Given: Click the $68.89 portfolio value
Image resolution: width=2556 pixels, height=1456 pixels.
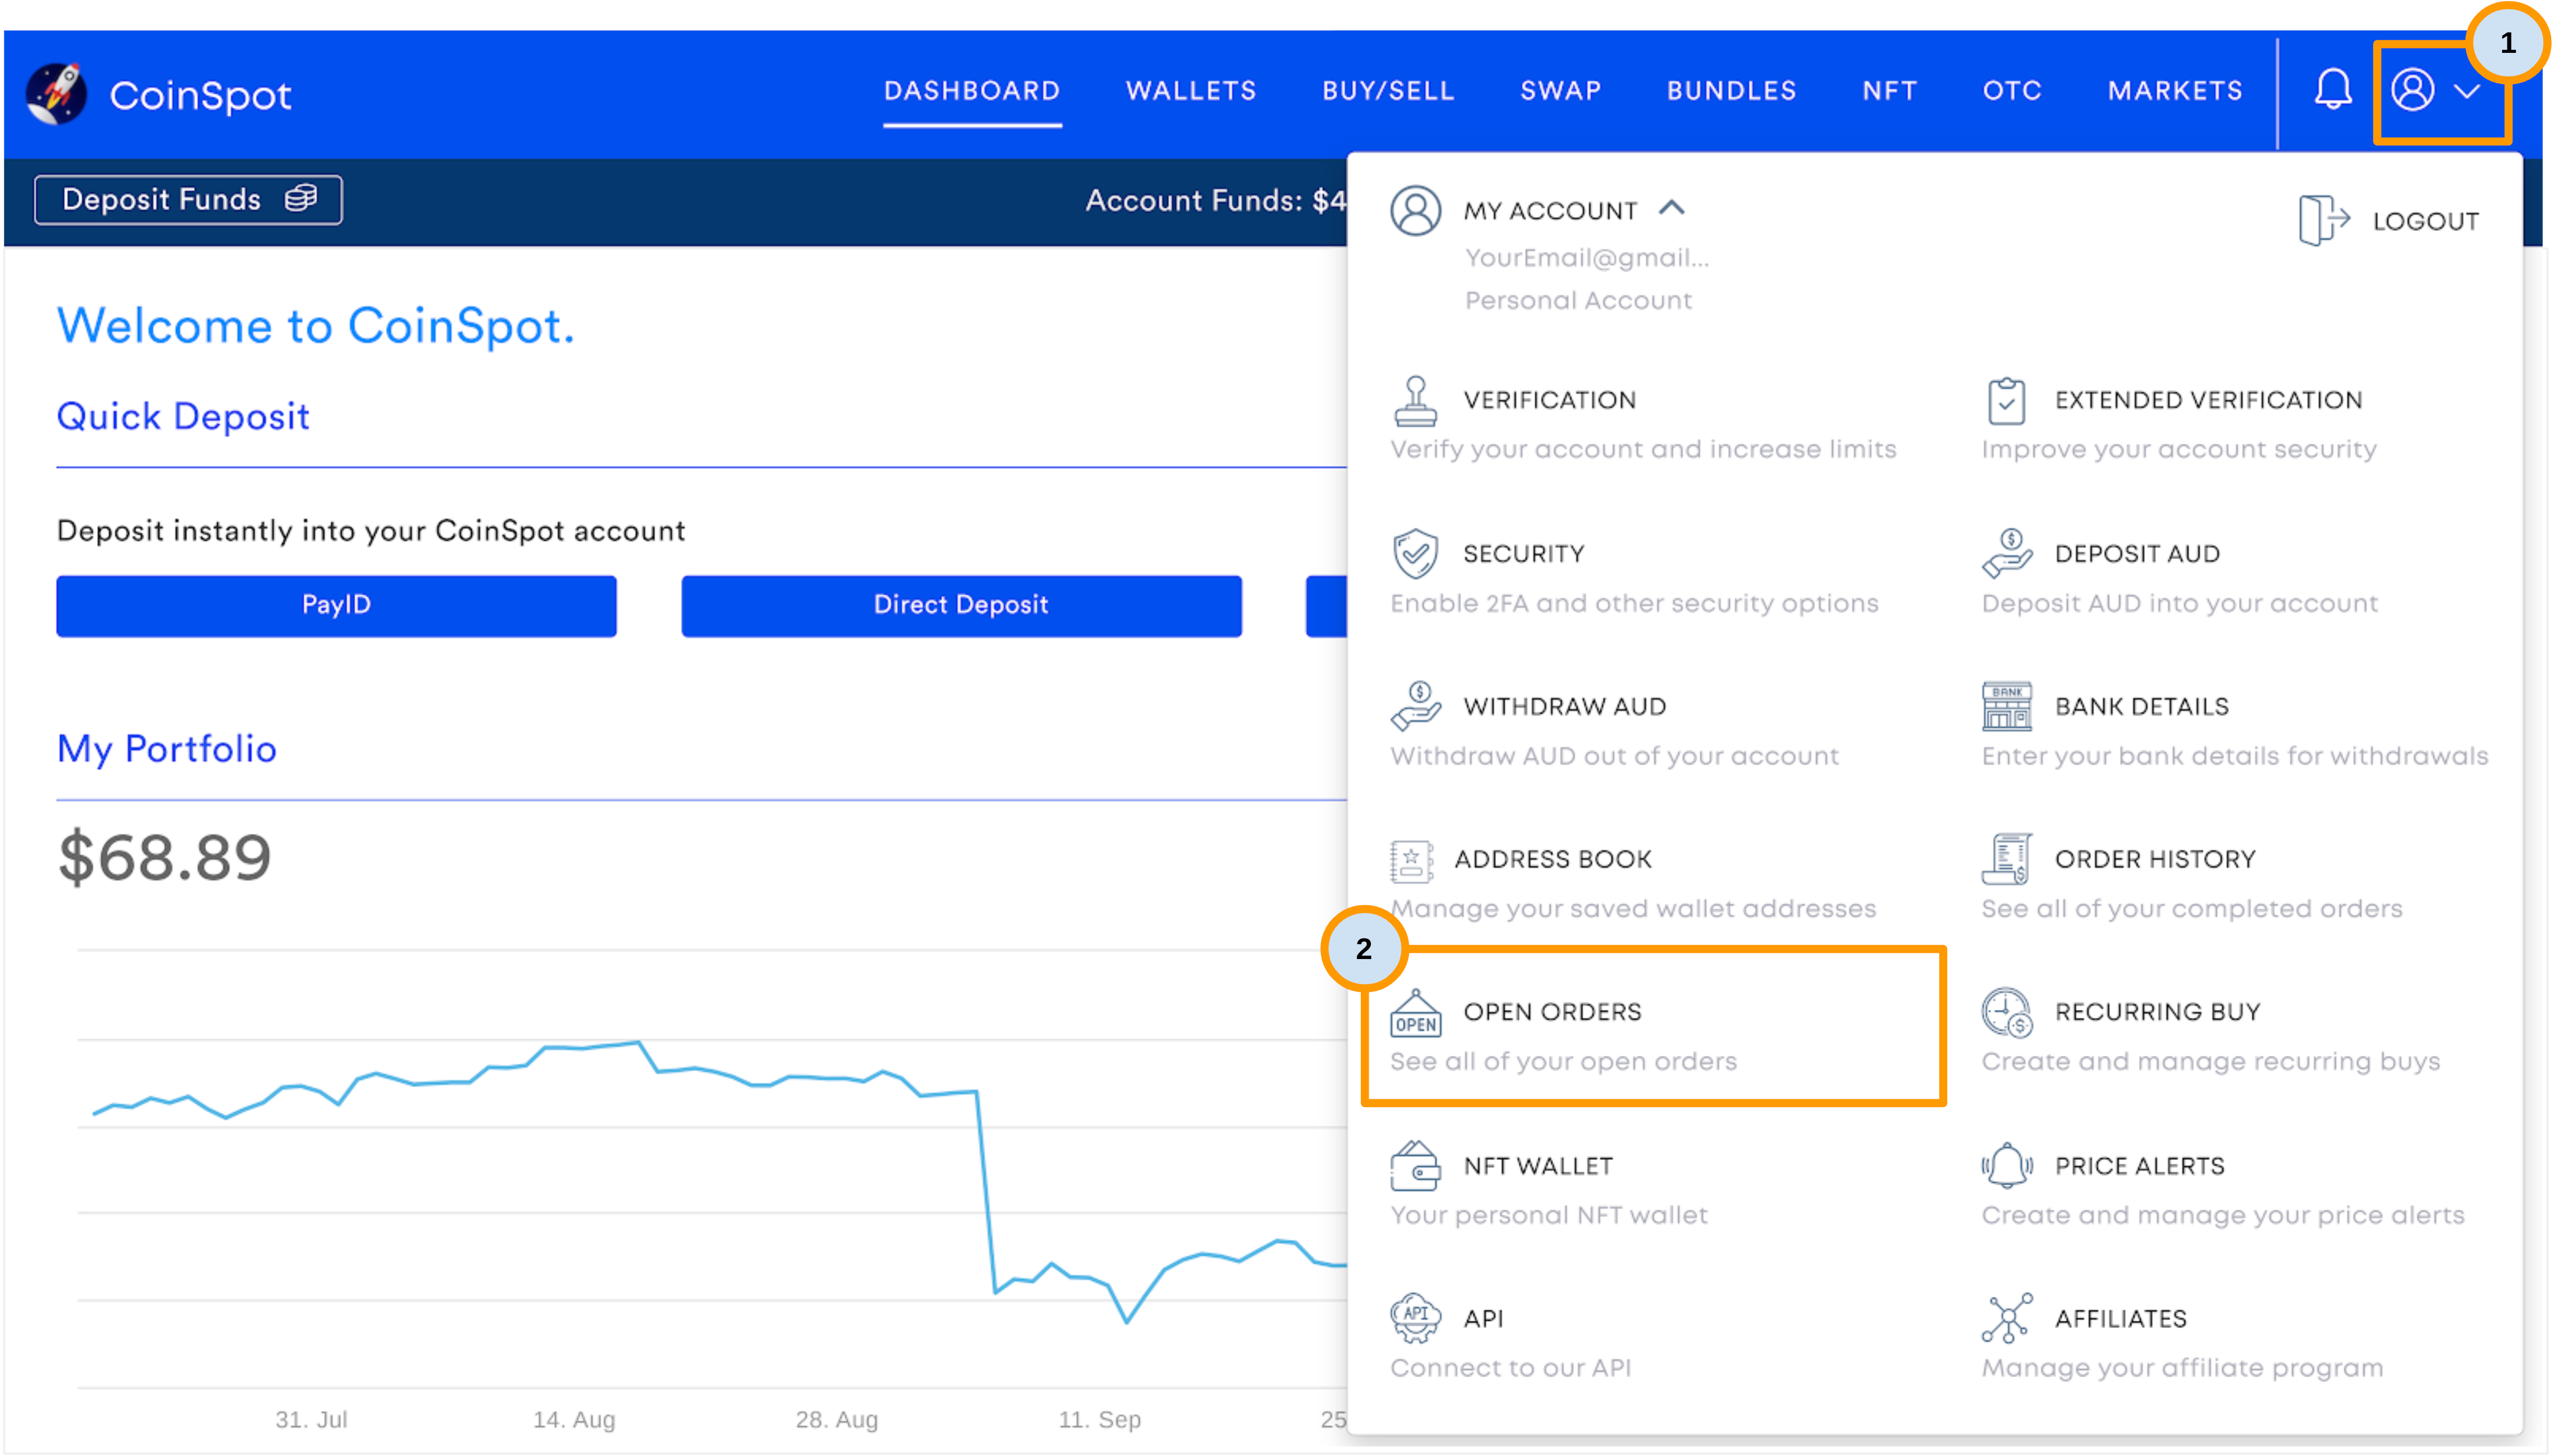Looking at the screenshot, I should click(x=164, y=857).
